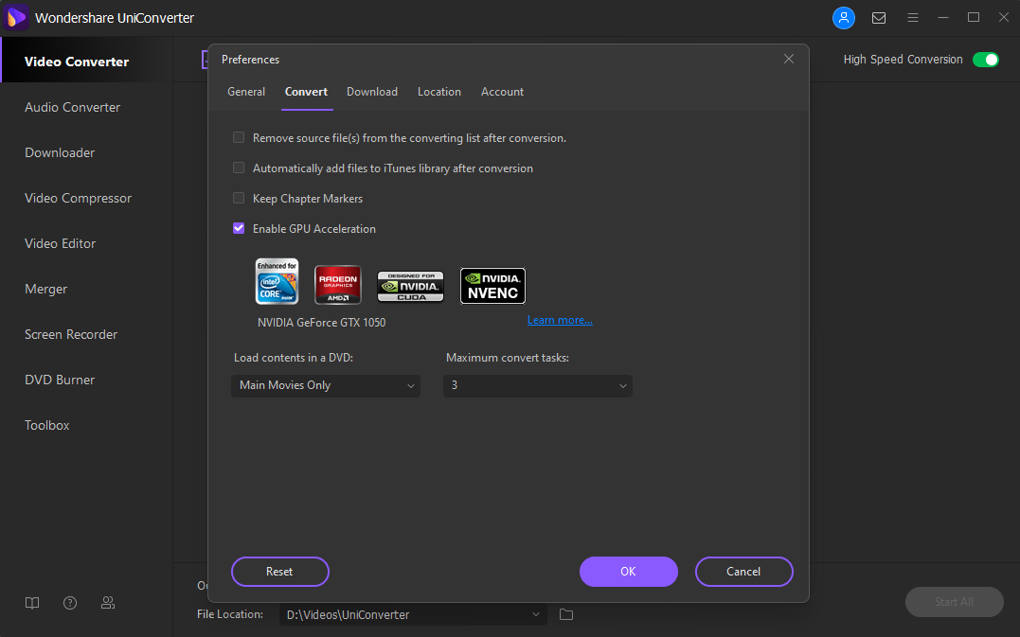Open the help question mark icon
Viewport: 1020px width, 637px height.
(x=70, y=603)
